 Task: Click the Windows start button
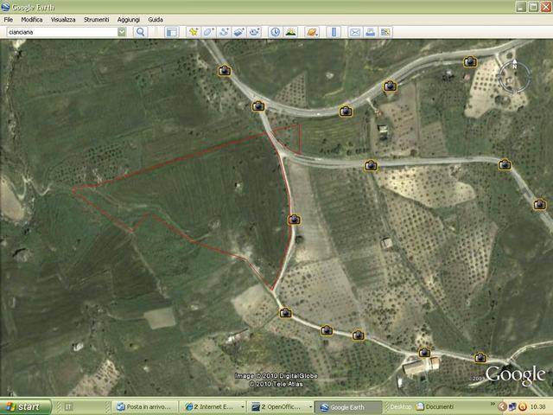coord(22,406)
